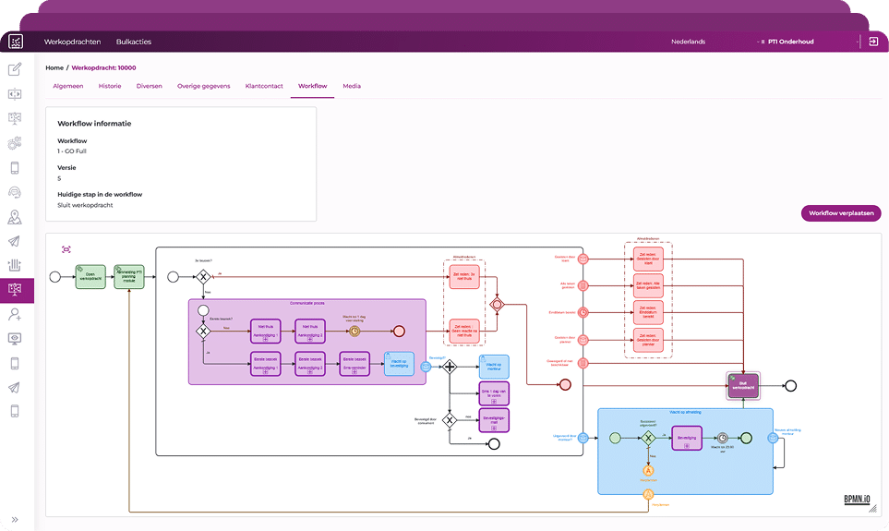Open the pencil edit icon in sidebar
889x531 pixels.
pos(15,69)
